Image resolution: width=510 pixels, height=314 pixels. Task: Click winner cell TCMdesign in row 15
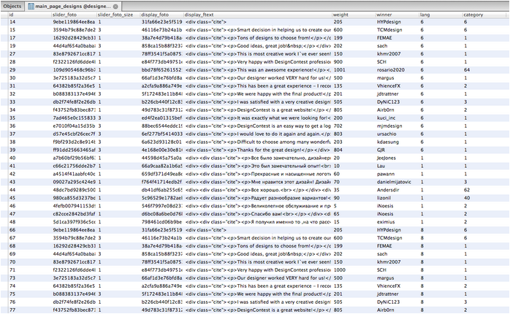389,30
